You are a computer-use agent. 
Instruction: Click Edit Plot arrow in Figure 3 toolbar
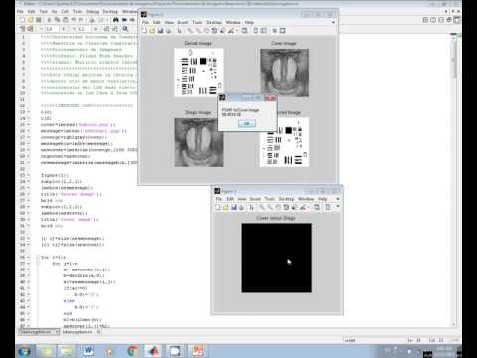252,207
